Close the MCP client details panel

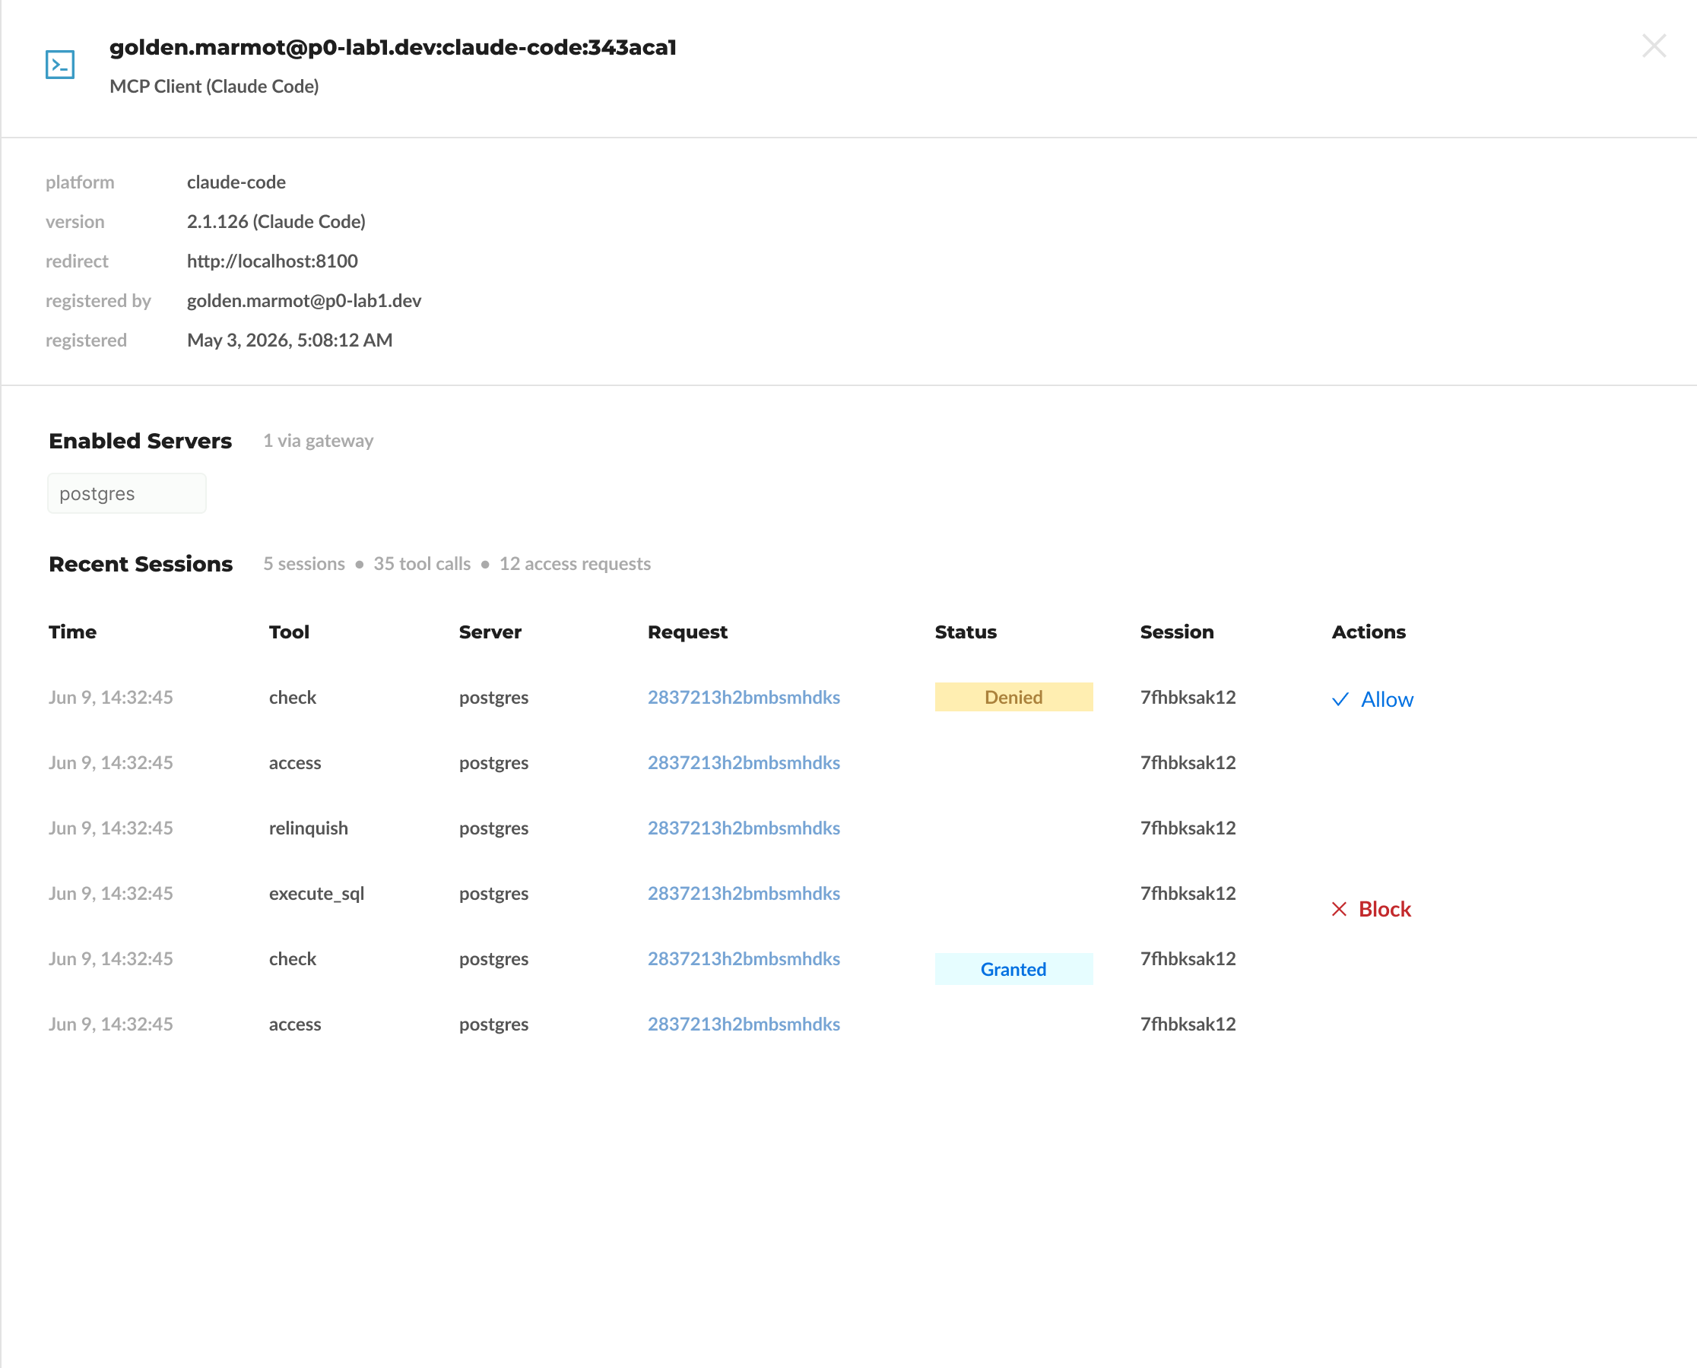(x=1654, y=46)
